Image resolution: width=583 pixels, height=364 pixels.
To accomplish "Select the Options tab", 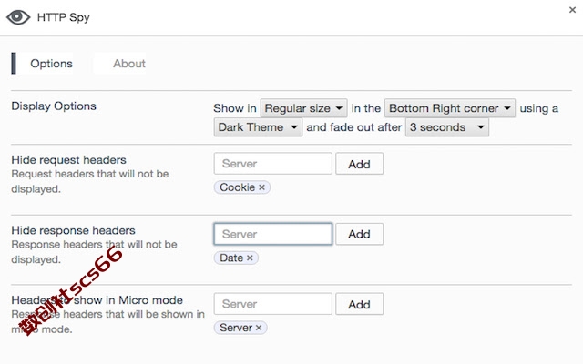I will pyautogui.click(x=51, y=64).
